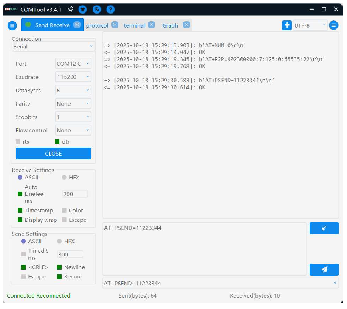Toggle the Timestamp checkbox
Image resolution: width=347 pixels, height=309 pixels.
(x=20, y=210)
